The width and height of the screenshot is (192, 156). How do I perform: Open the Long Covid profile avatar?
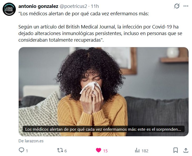[x=9, y=9]
